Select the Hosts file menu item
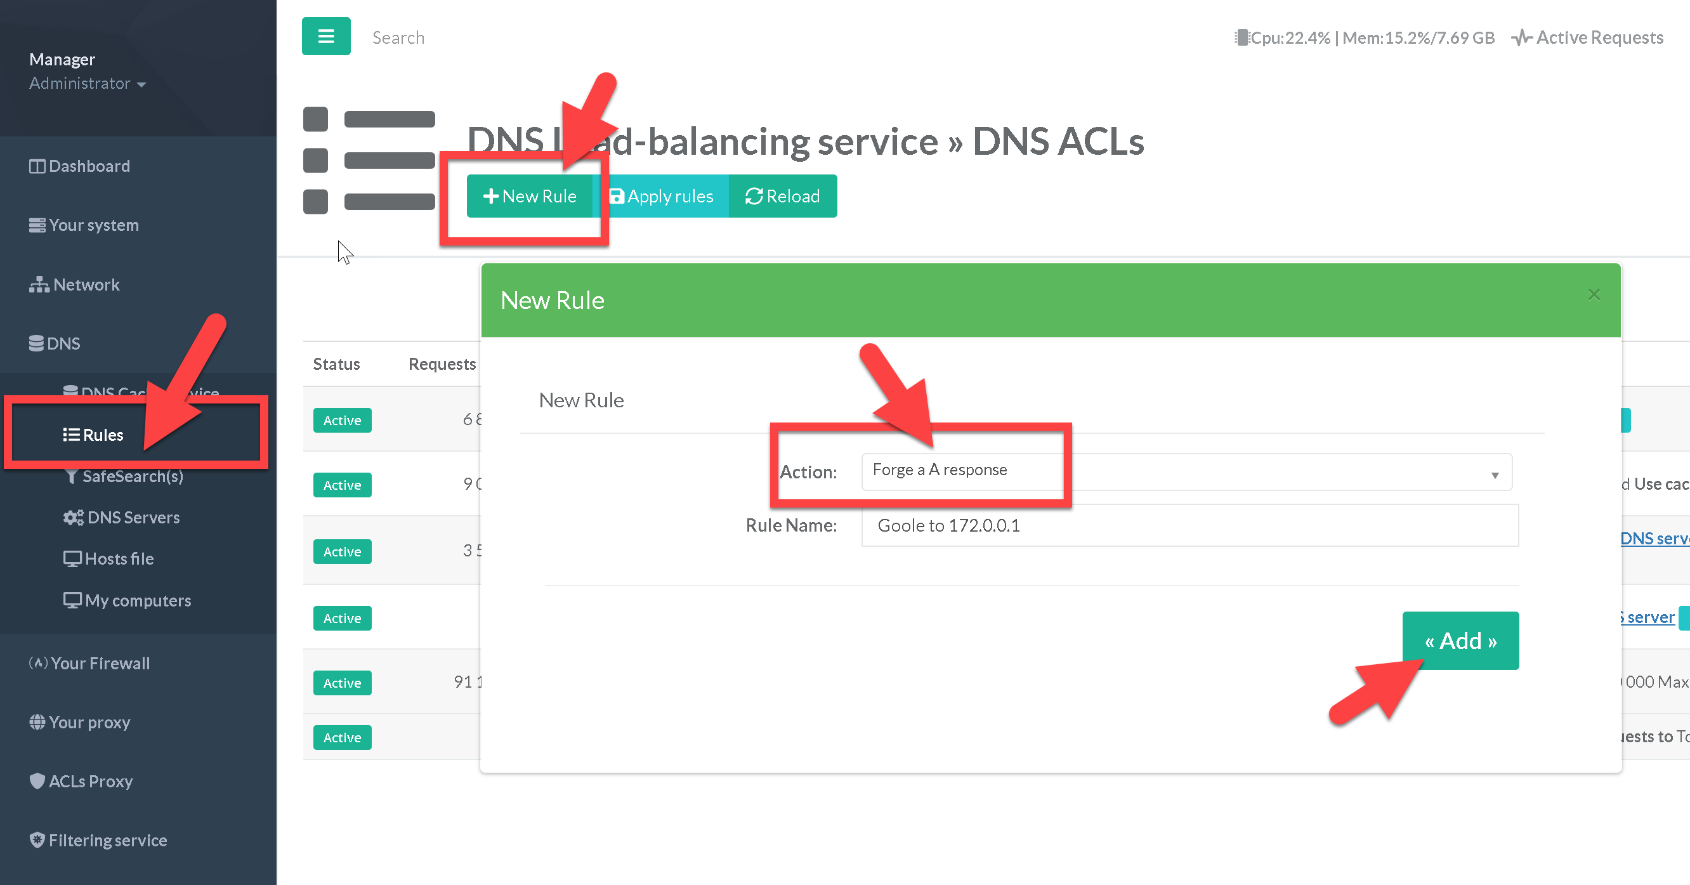This screenshot has height=885, width=1690. pyautogui.click(x=108, y=559)
